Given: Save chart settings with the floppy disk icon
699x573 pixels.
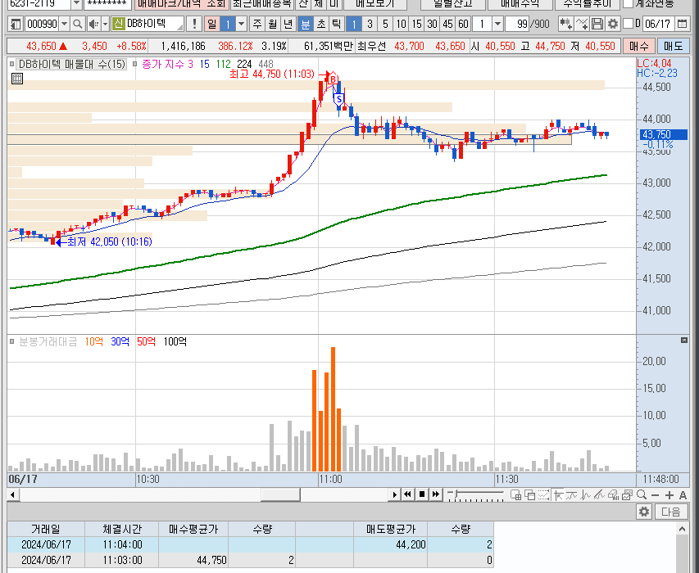Looking at the screenshot, I should (597, 24).
